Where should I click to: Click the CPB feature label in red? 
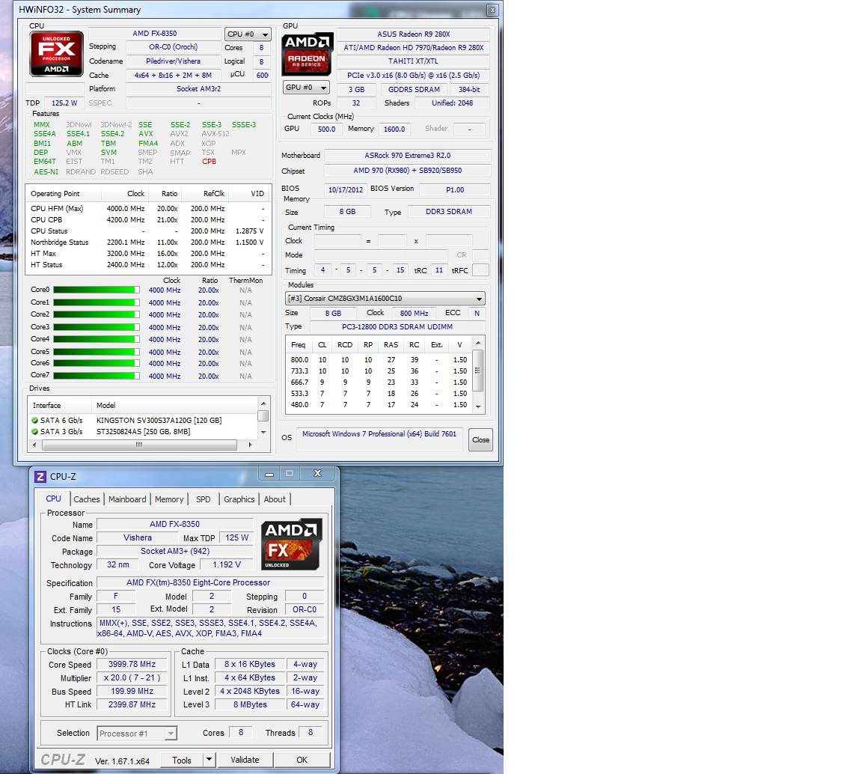[x=209, y=162]
